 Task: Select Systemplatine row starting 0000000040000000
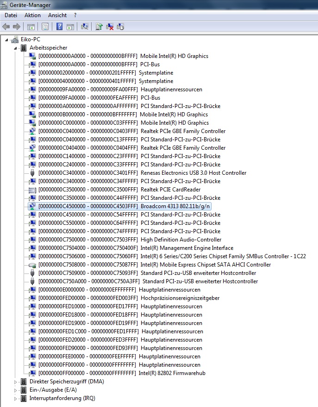point(106,81)
